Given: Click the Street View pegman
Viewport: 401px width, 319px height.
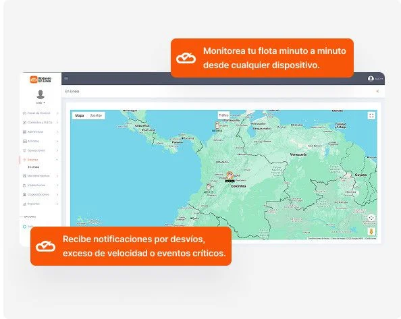Looking at the screenshot, I should point(371,231).
